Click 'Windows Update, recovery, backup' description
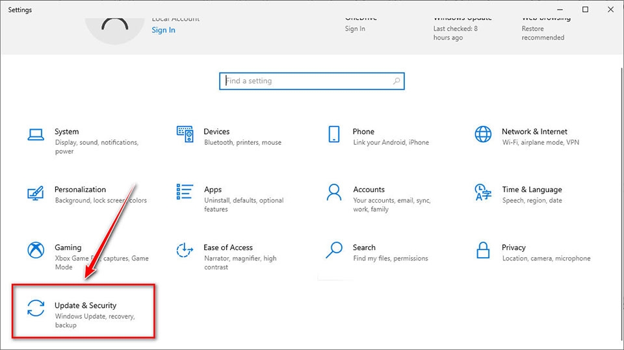Viewport: 624px width, 350px height. click(95, 321)
